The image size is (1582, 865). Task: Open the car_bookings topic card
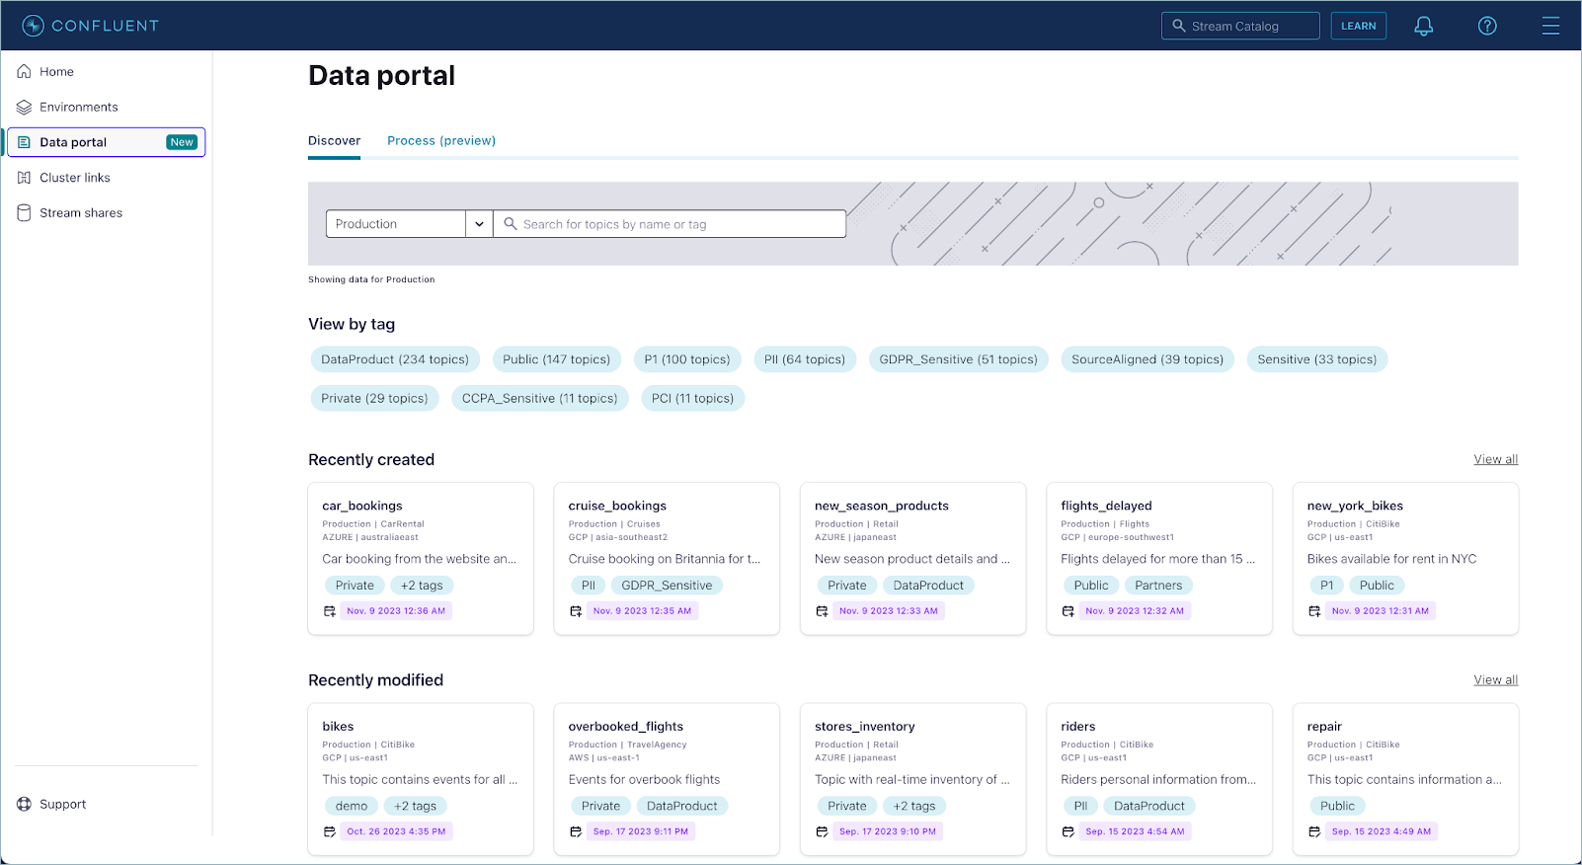[421, 559]
